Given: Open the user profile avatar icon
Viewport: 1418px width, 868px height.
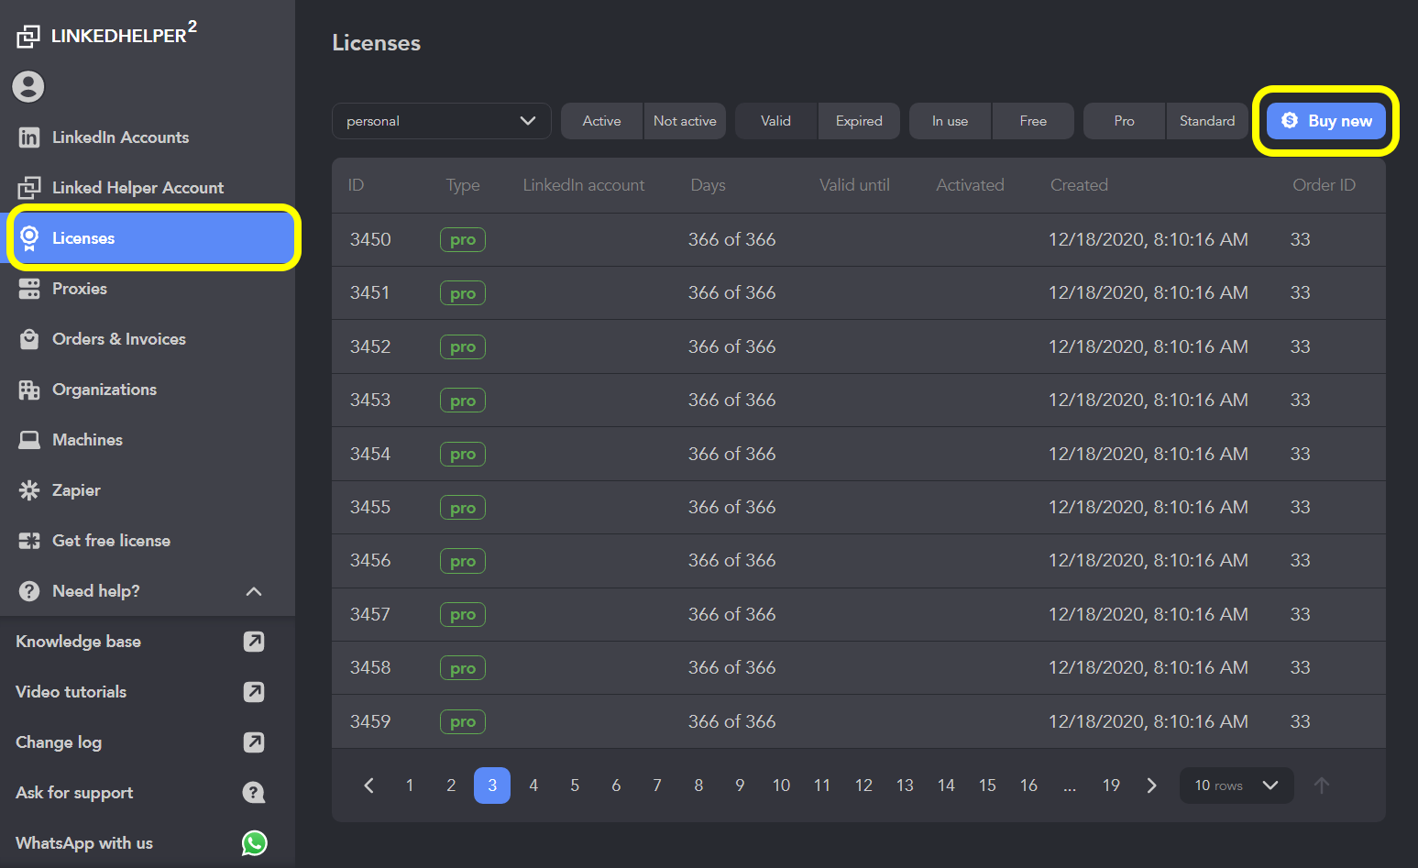Looking at the screenshot, I should coord(28,86).
